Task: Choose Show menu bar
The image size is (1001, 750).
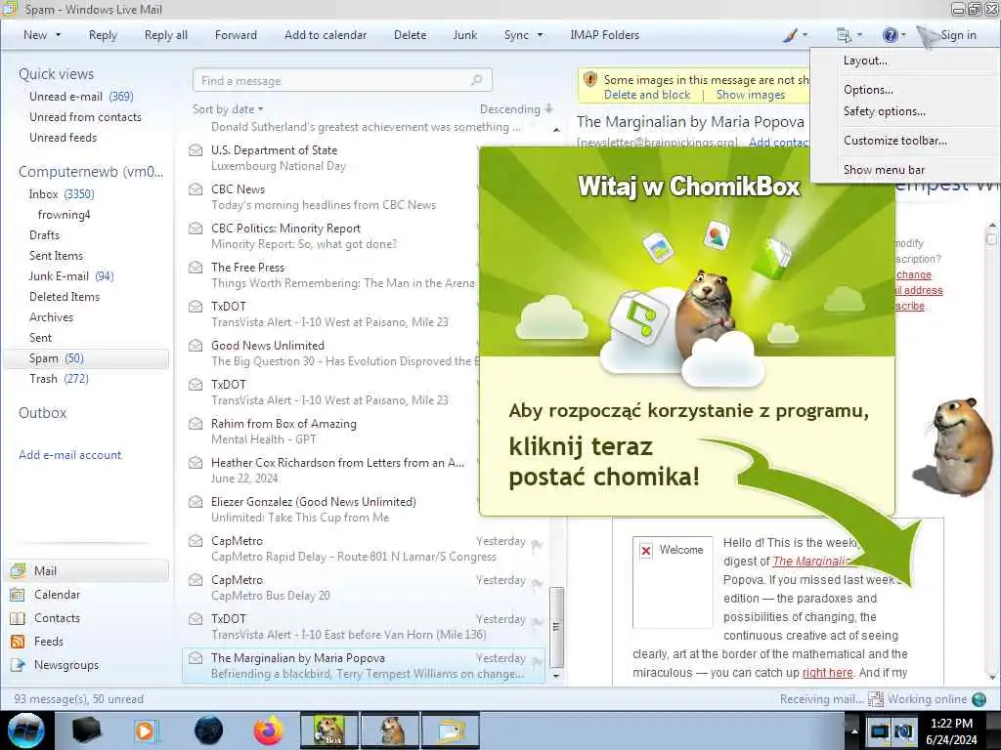Action: point(884,170)
